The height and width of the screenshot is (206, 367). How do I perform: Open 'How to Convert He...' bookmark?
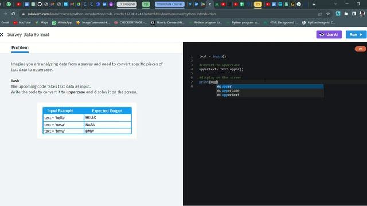(x=167, y=23)
